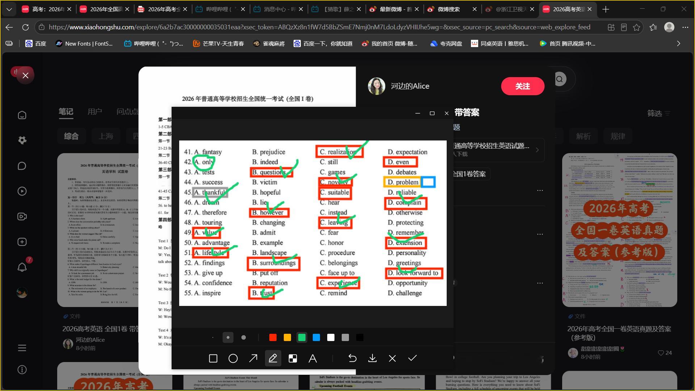
Task: Select the 解析 category chip
Action: [x=584, y=136]
